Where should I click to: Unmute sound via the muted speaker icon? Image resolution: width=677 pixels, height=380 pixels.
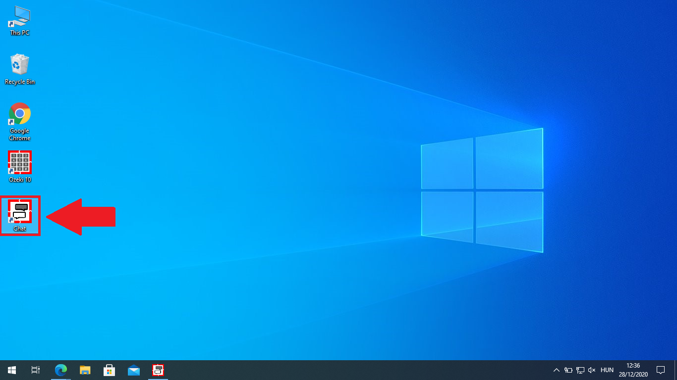592,370
